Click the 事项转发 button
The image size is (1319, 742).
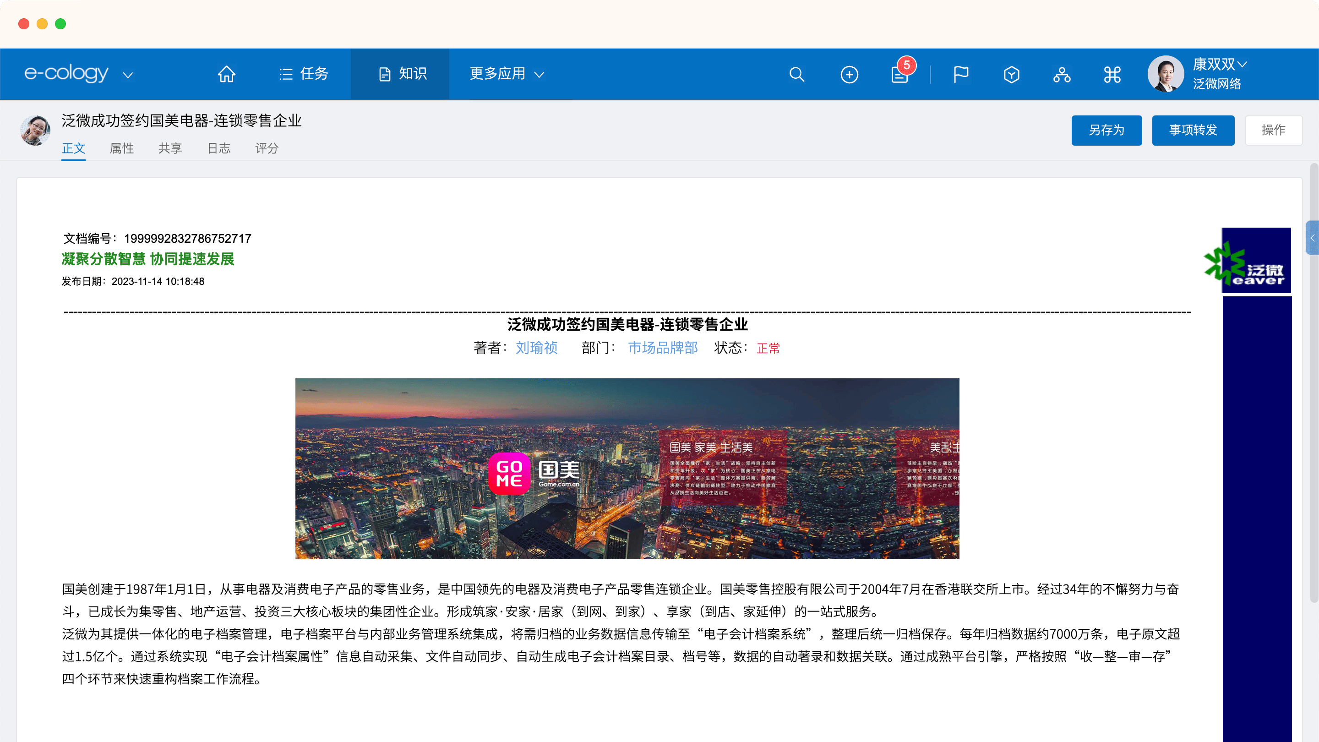[x=1193, y=130]
